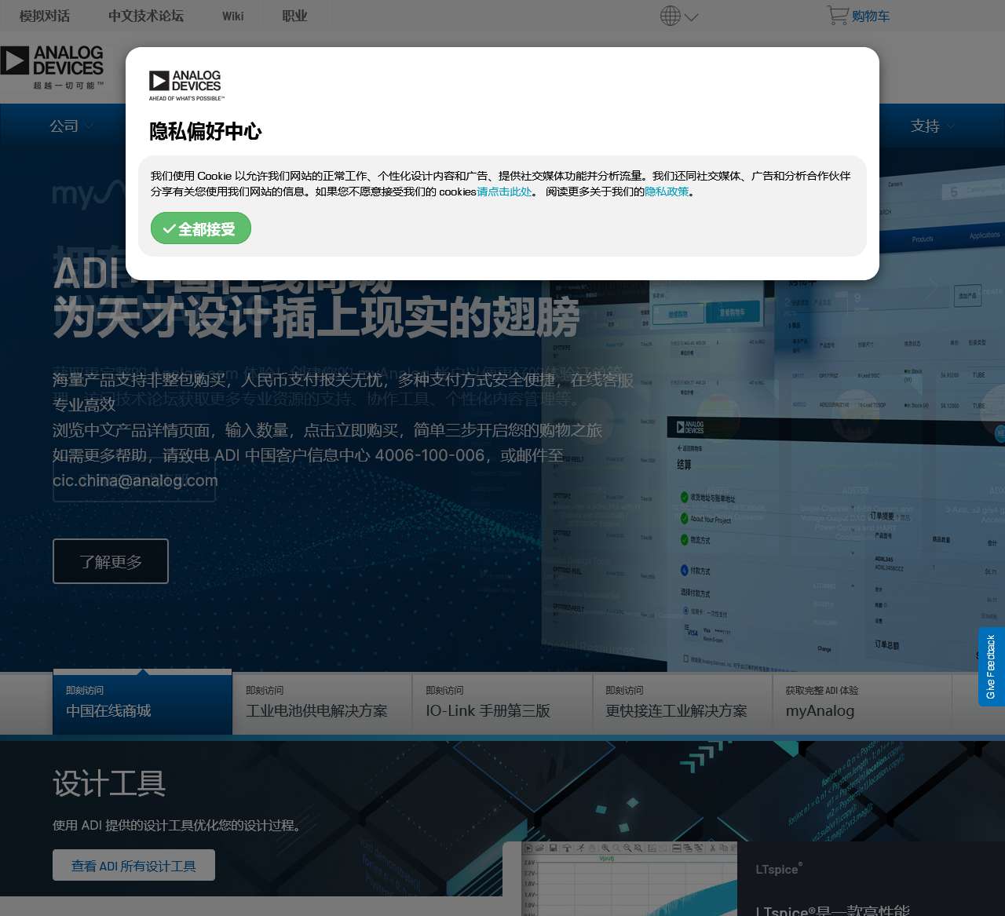
Task: Click the Analog Devices header logo
Action: click(53, 68)
